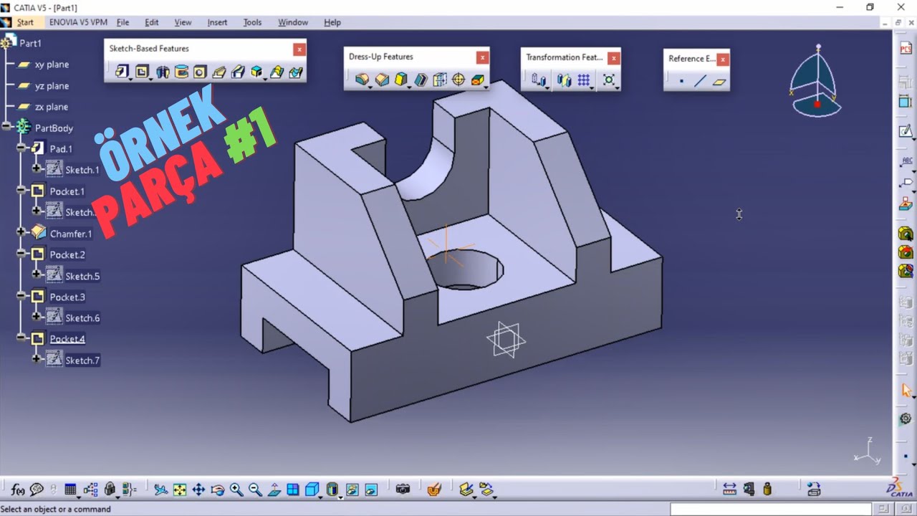This screenshot has width=917, height=516.
Task: Open ENOVIA V5 VPM menu
Action: point(78,22)
